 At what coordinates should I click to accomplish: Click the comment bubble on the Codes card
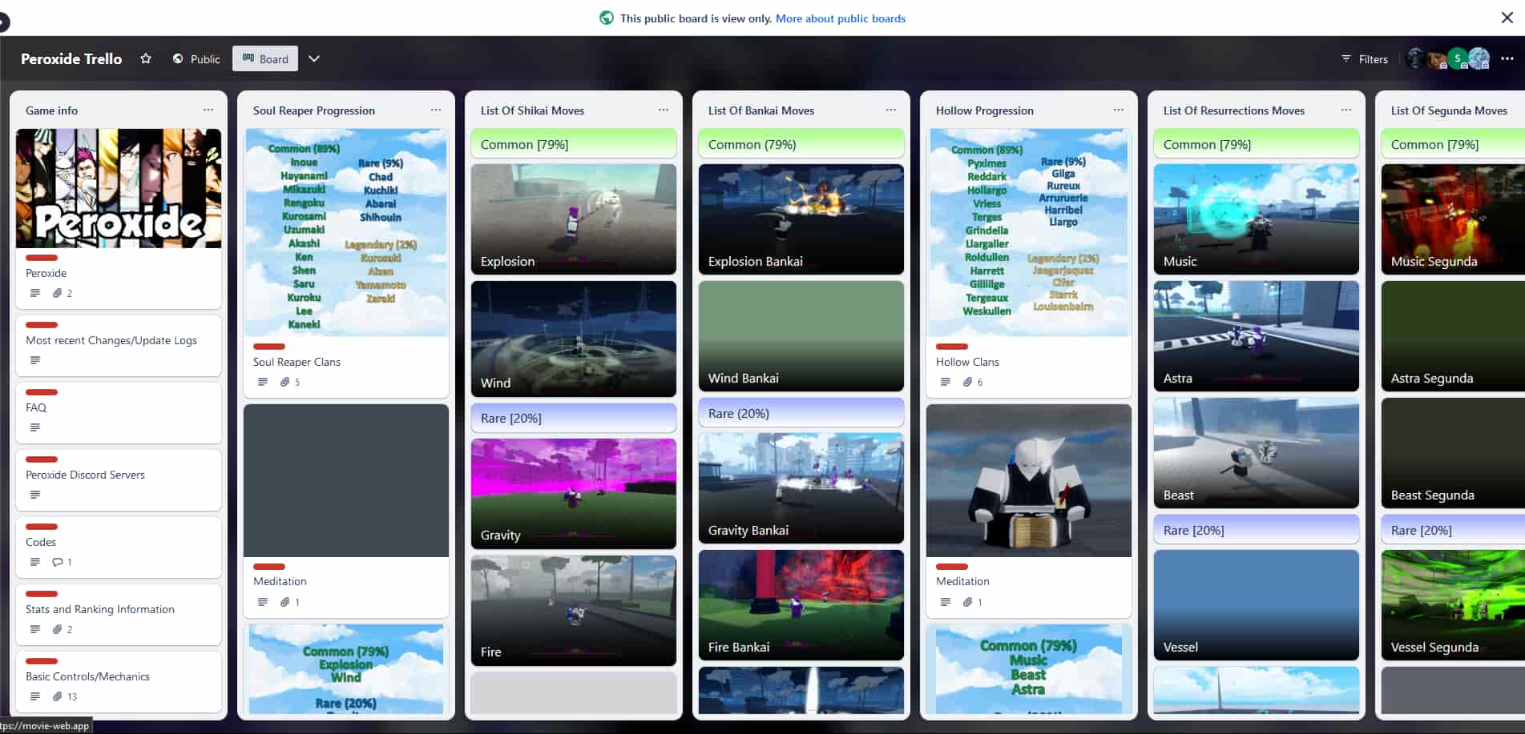click(57, 562)
